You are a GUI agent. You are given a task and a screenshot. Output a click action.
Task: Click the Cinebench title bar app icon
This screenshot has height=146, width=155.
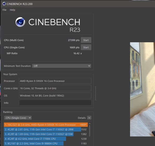coord(4,4)
